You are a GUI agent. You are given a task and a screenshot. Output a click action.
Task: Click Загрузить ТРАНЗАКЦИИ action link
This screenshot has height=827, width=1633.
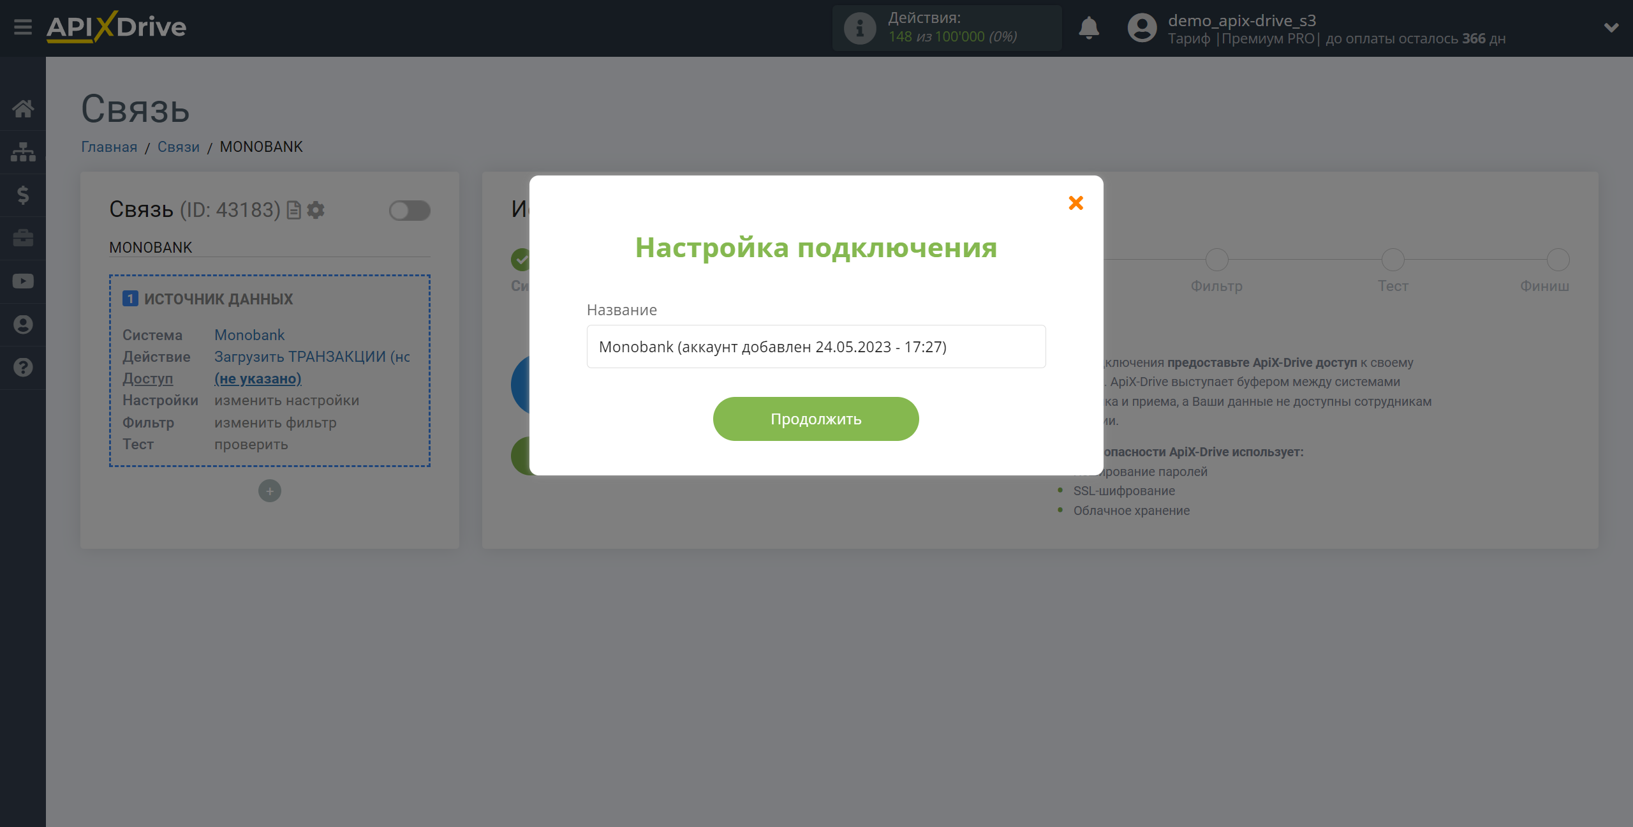pos(312,357)
